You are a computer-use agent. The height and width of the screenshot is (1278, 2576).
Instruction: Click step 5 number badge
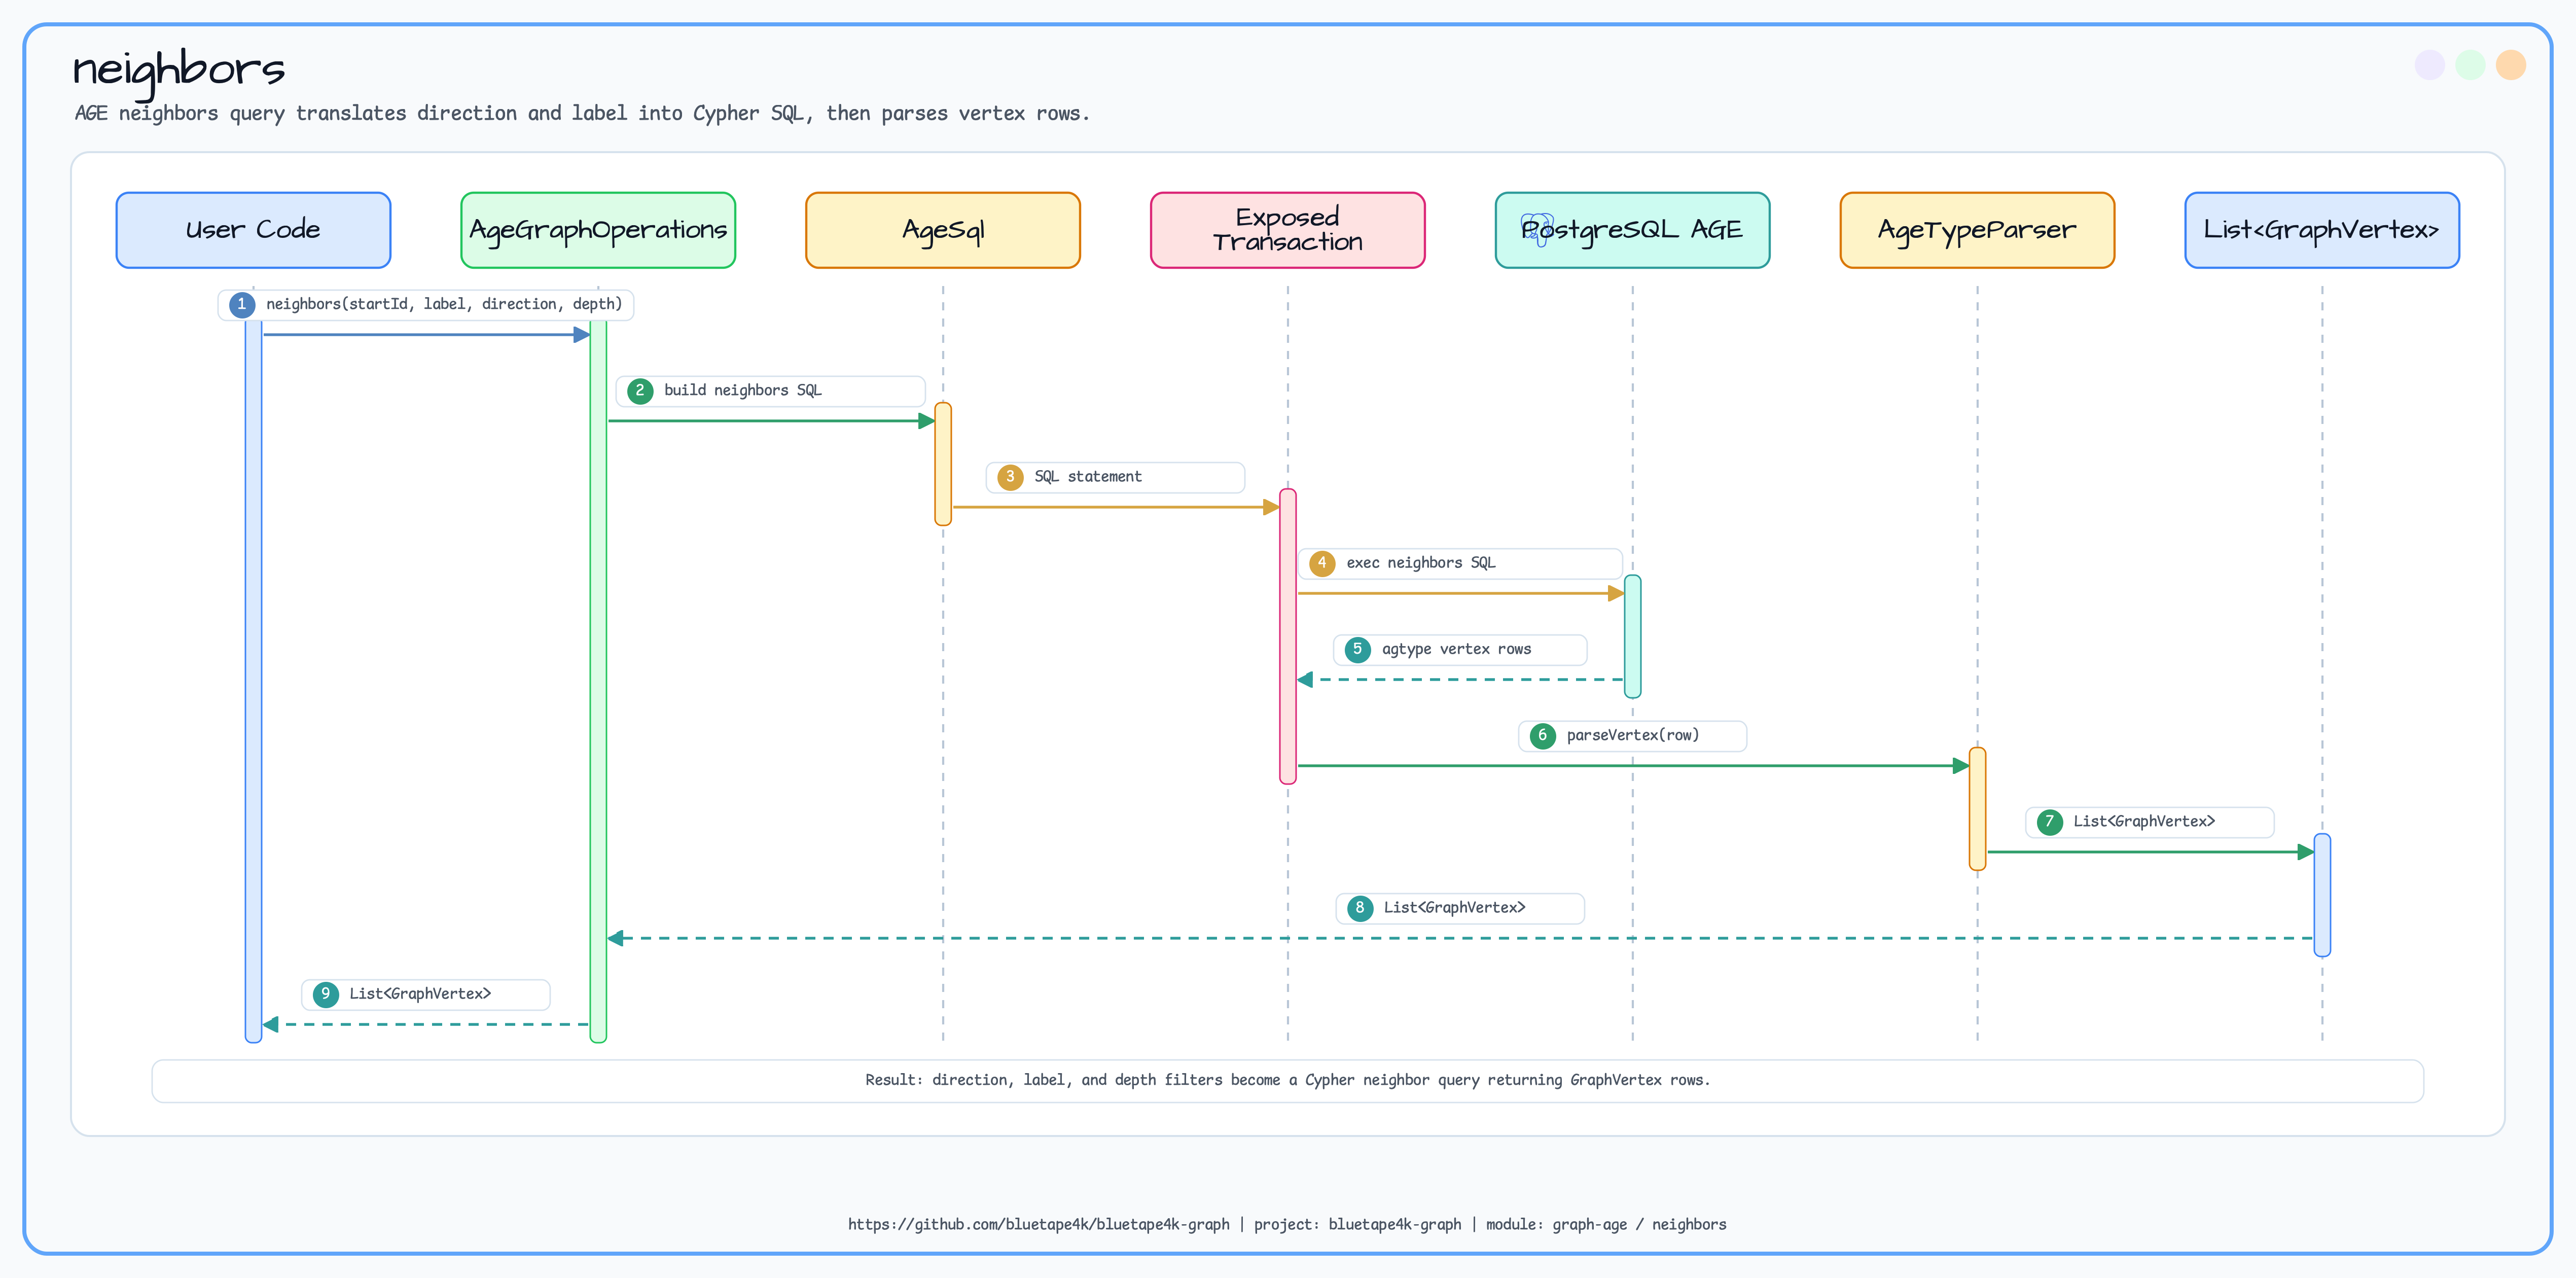pos(1357,649)
